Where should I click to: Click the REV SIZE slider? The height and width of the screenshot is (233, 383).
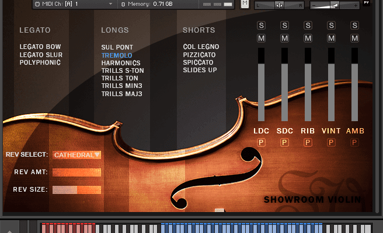76,189
